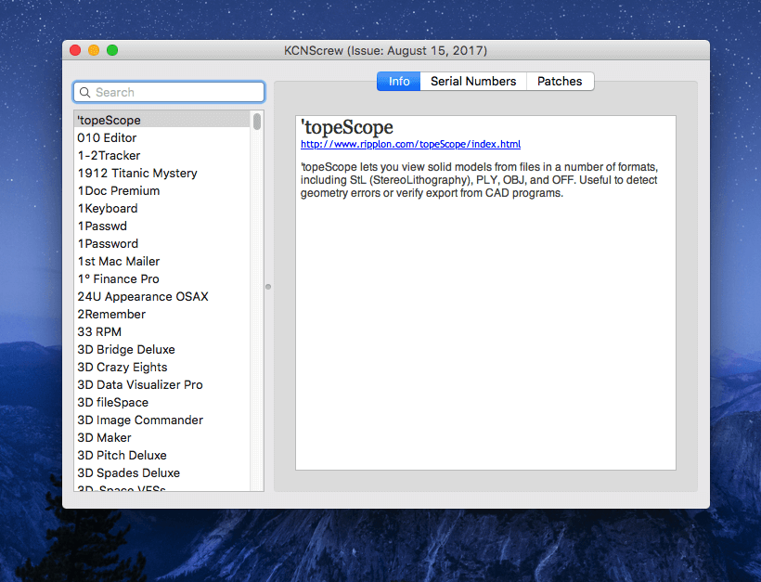Click the magnifying glass search icon
The image size is (761, 582).
pos(85,92)
